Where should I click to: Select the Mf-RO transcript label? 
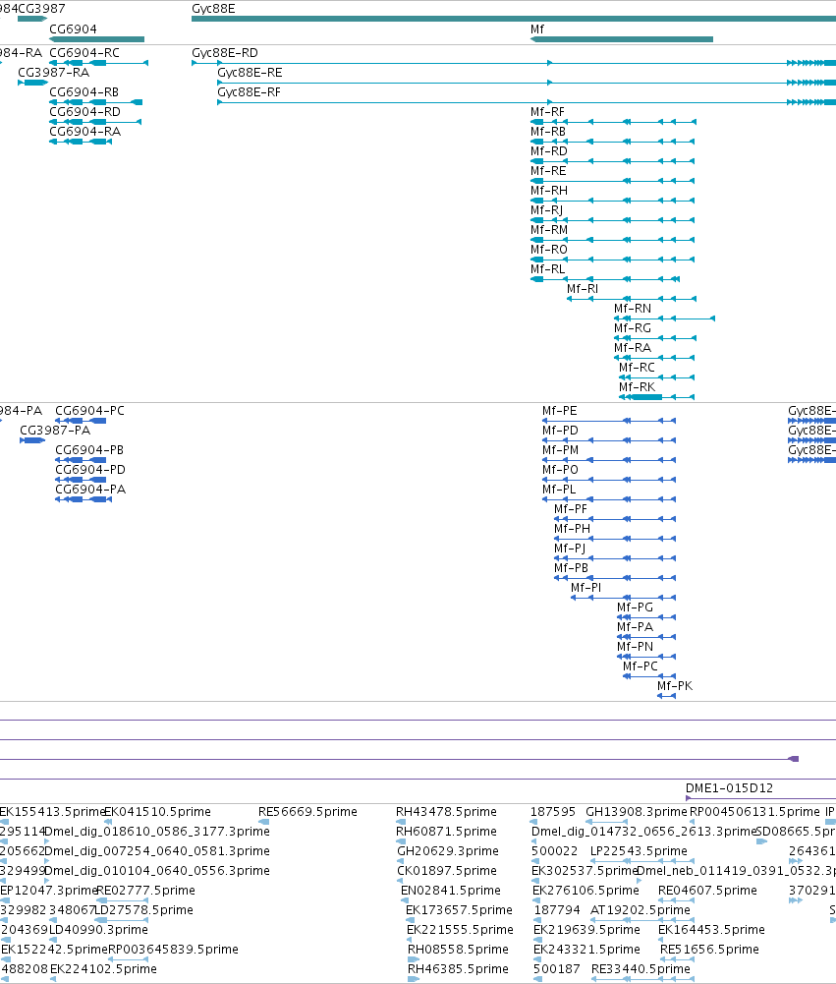click(549, 249)
